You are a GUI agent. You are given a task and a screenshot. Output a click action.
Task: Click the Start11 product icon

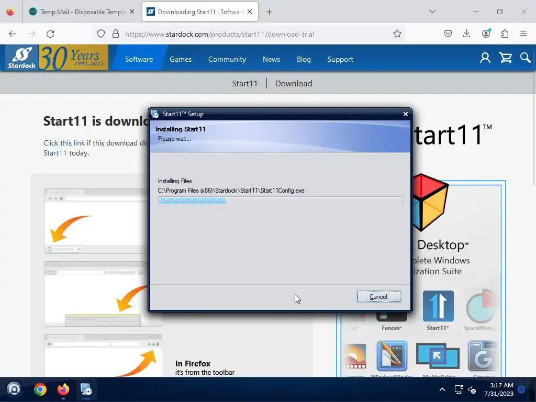(438, 306)
